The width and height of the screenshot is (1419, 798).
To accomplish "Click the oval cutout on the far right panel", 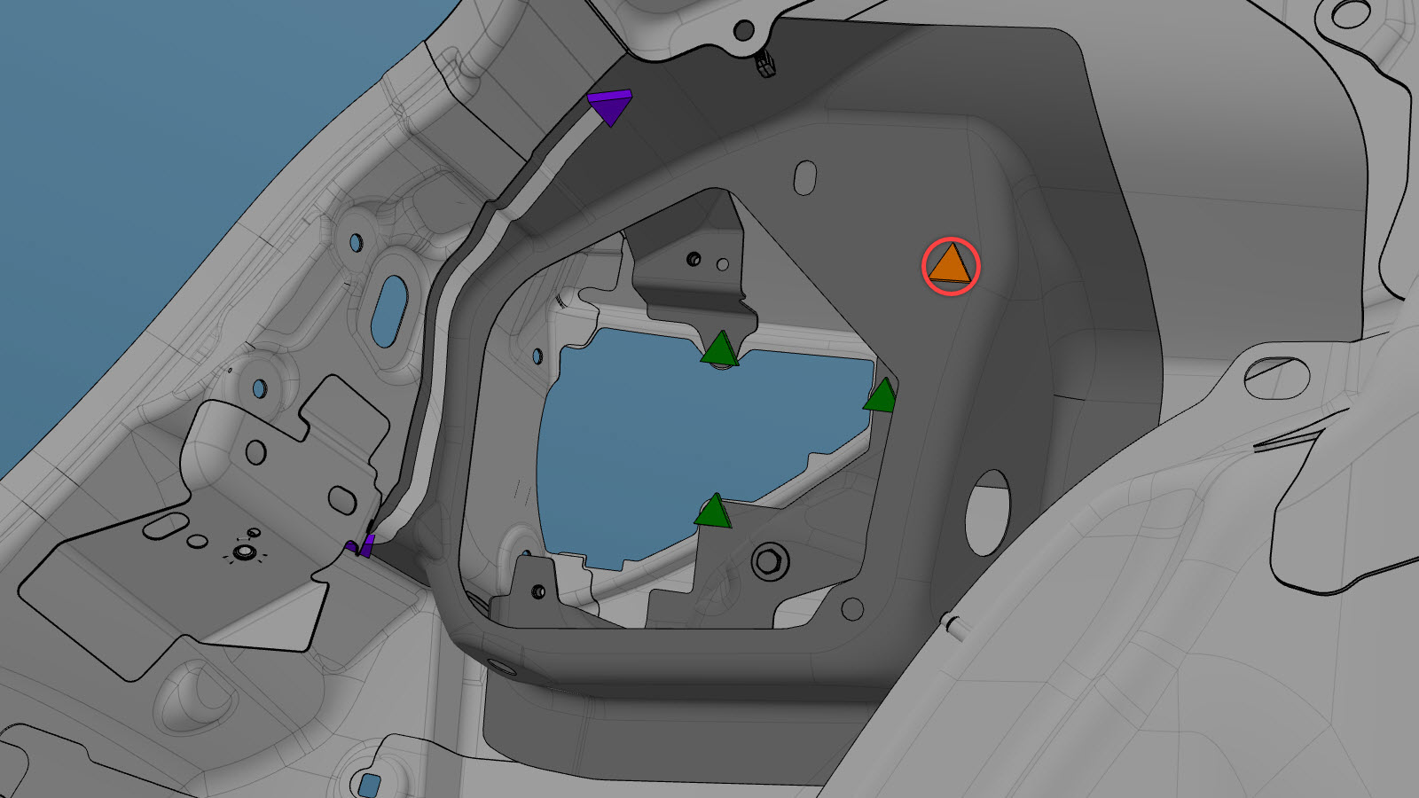I will tap(1276, 377).
